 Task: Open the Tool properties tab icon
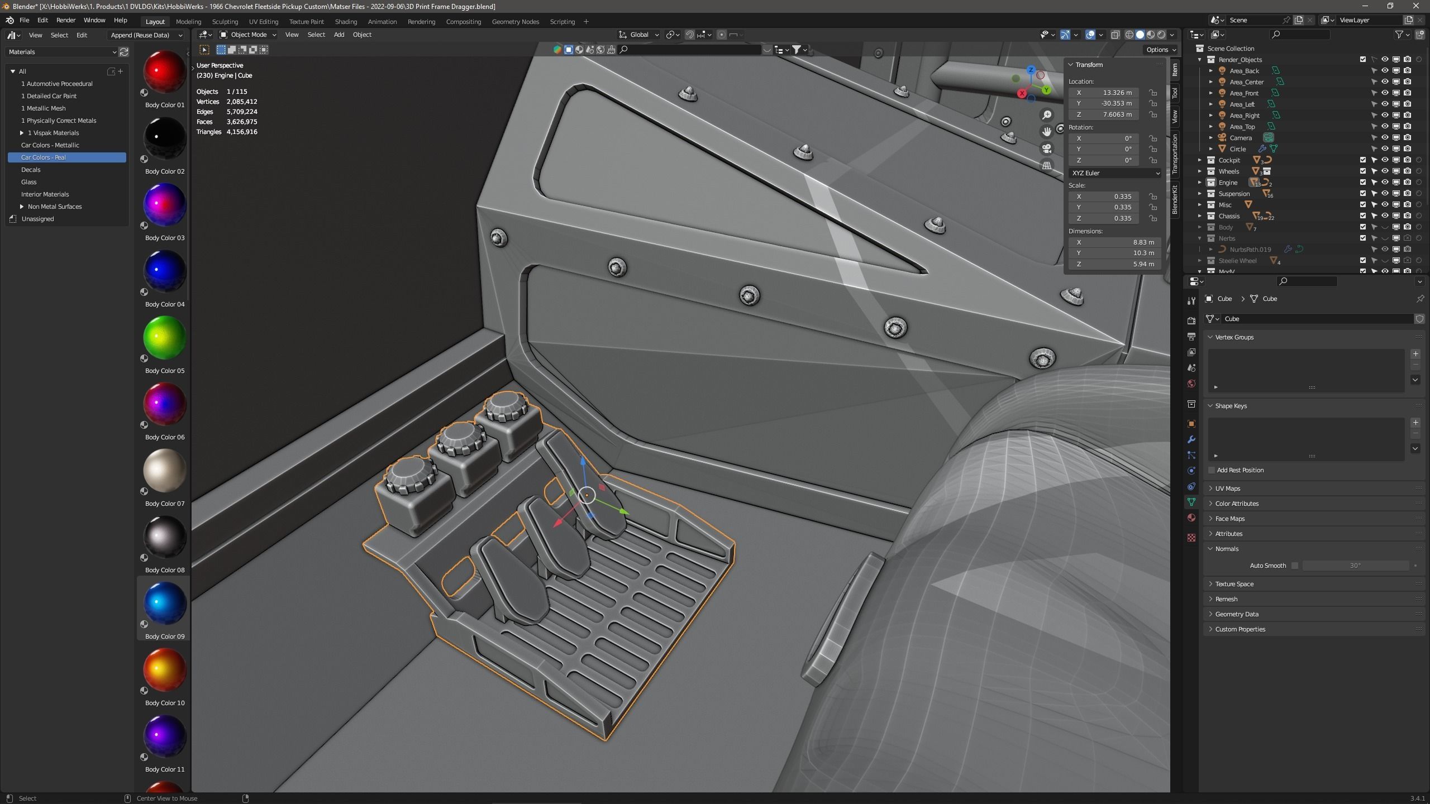[1191, 301]
